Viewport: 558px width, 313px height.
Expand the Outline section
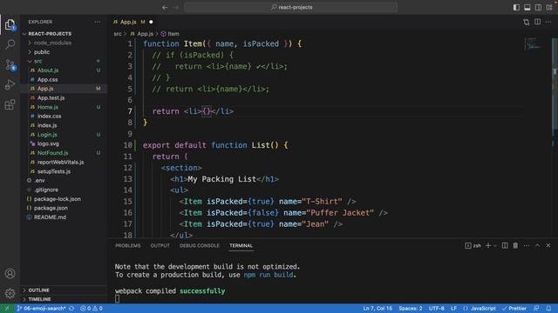pyautogui.click(x=38, y=290)
